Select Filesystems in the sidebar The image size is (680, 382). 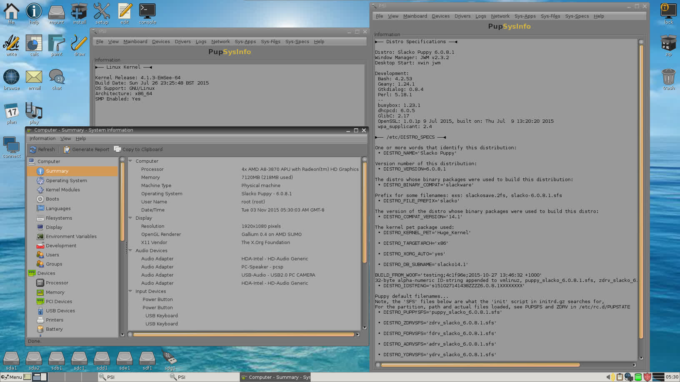pyautogui.click(x=59, y=218)
